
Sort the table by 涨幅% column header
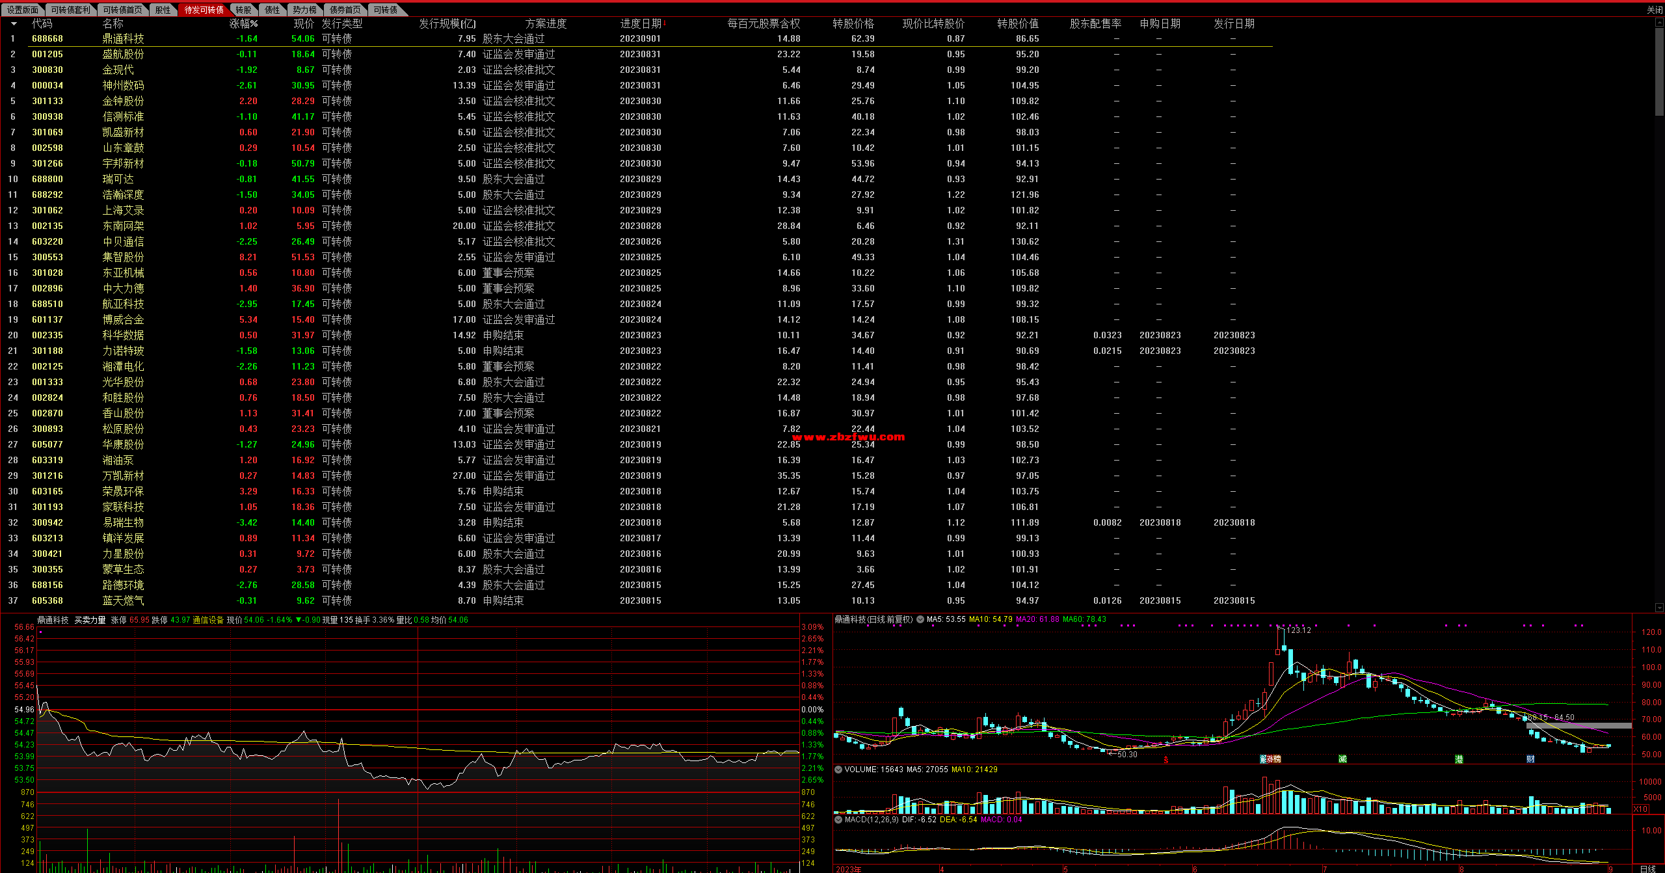[x=243, y=23]
